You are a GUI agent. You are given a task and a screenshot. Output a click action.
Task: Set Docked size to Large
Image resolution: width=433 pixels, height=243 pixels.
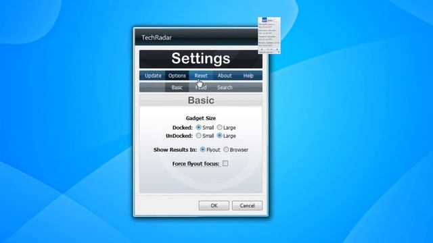[219, 128]
